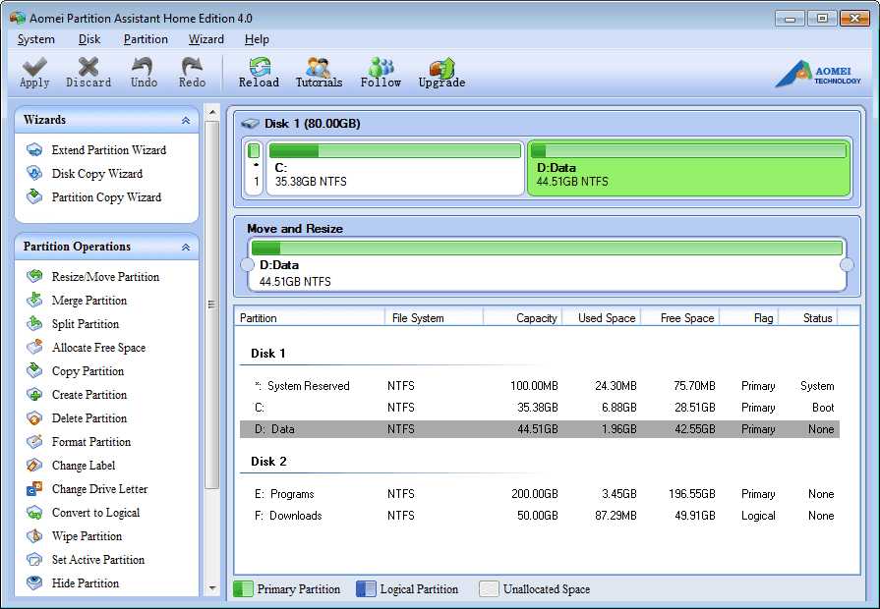
Task: Click the Primary Partition green legend swatch
Action: pyautogui.click(x=243, y=589)
